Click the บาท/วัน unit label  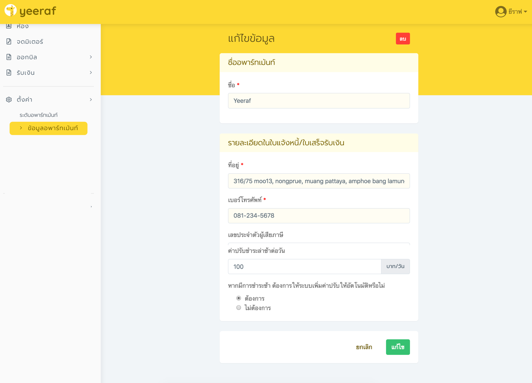(396, 267)
